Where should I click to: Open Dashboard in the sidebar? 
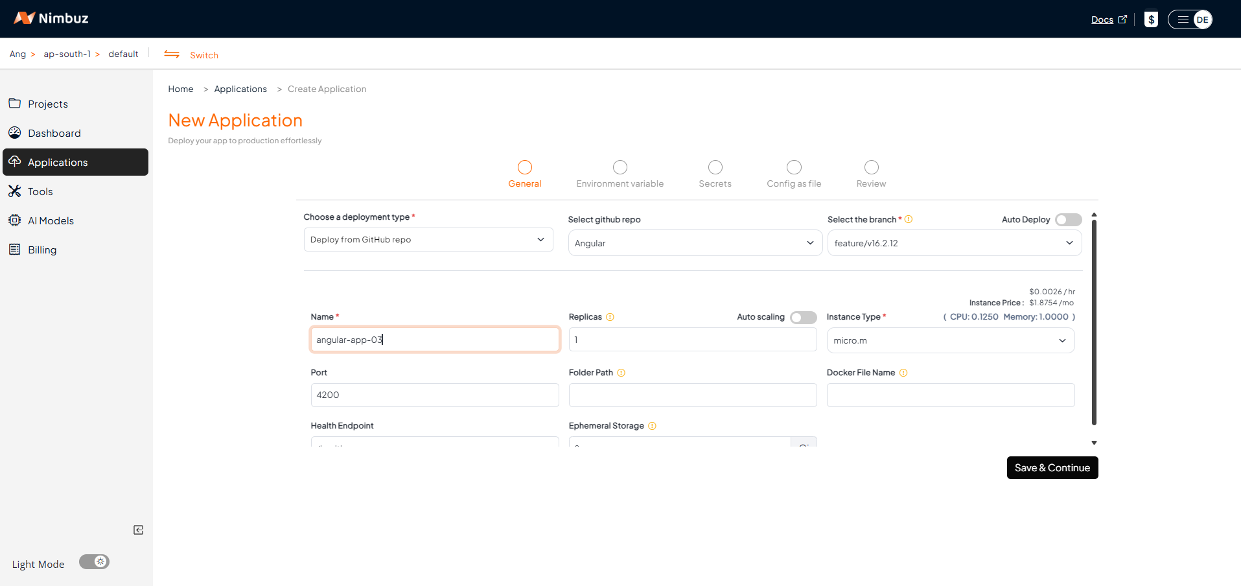point(54,133)
